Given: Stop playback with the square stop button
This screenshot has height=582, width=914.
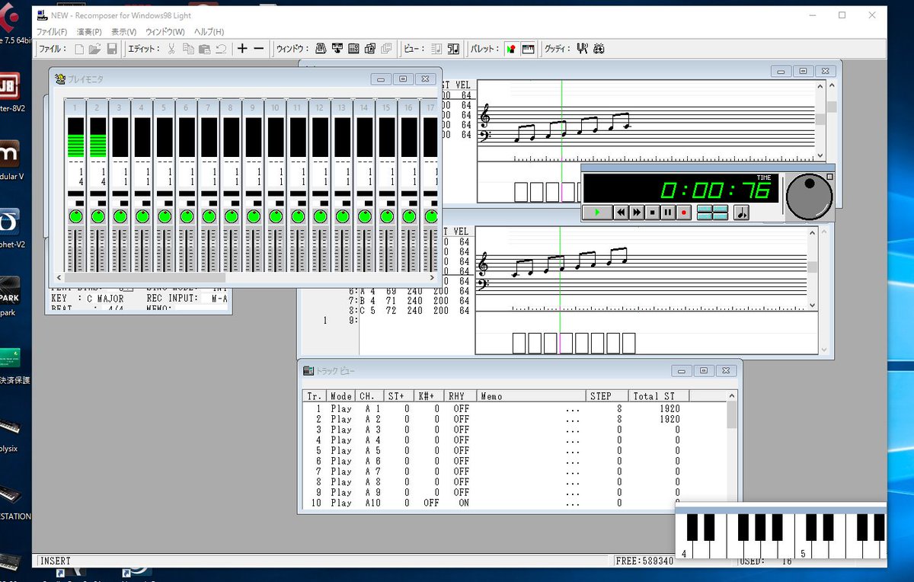Looking at the screenshot, I should [x=653, y=213].
